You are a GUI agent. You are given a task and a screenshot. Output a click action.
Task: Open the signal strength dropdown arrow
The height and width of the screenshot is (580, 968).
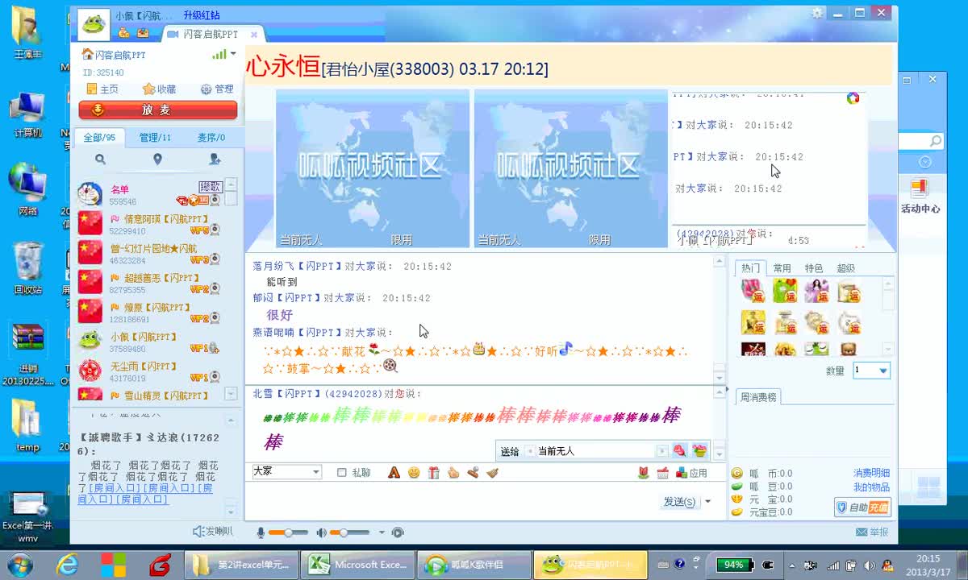tap(233, 54)
